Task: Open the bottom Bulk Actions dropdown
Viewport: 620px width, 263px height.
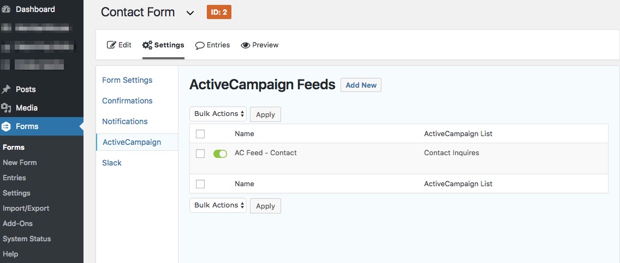Action: [x=218, y=205]
